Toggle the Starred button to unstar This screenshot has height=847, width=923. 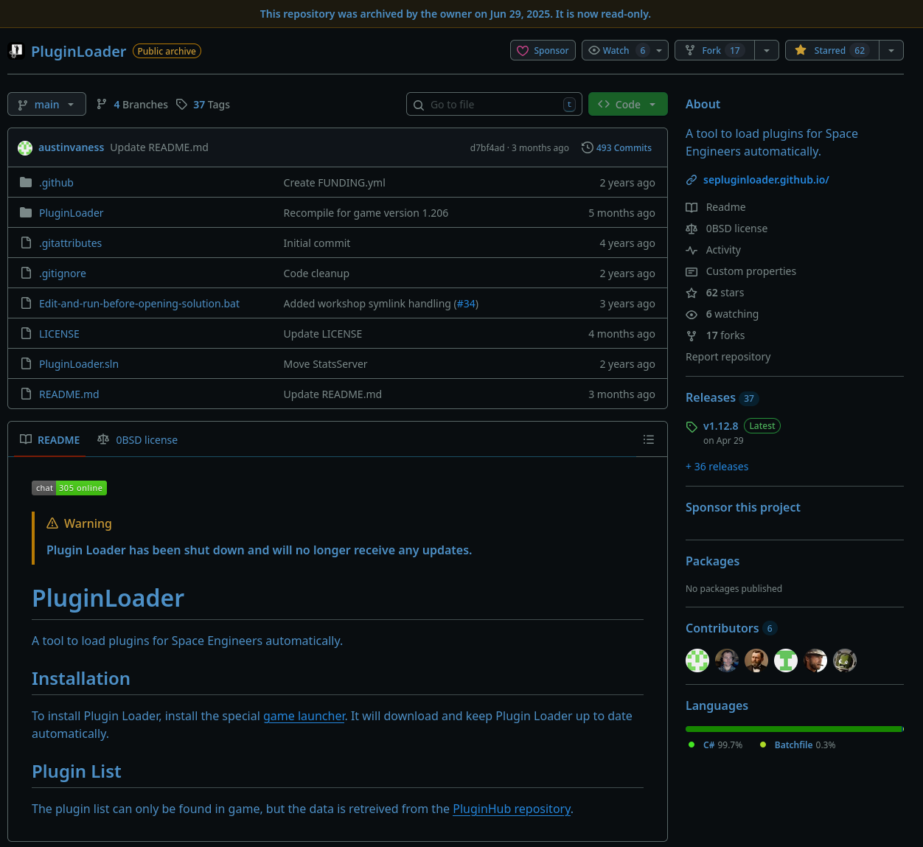[832, 50]
